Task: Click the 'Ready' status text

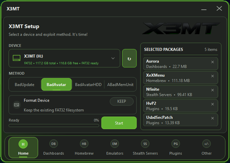Action: coord(14,120)
